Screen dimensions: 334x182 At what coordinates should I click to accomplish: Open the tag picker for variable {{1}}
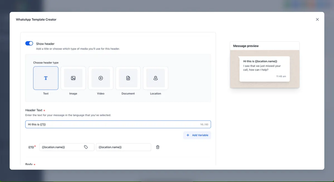point(86,147)
